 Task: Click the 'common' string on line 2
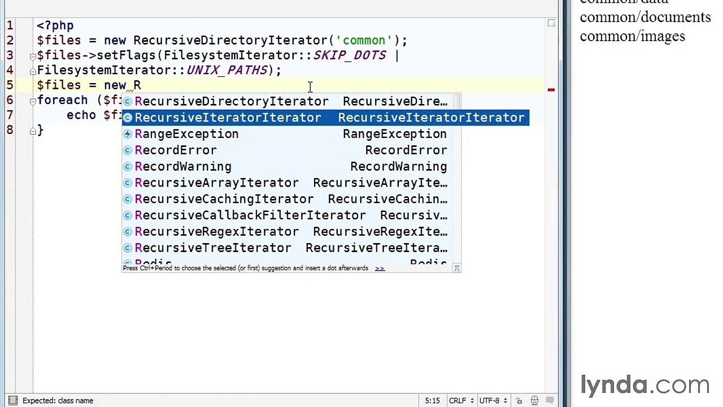click(365, 41)
